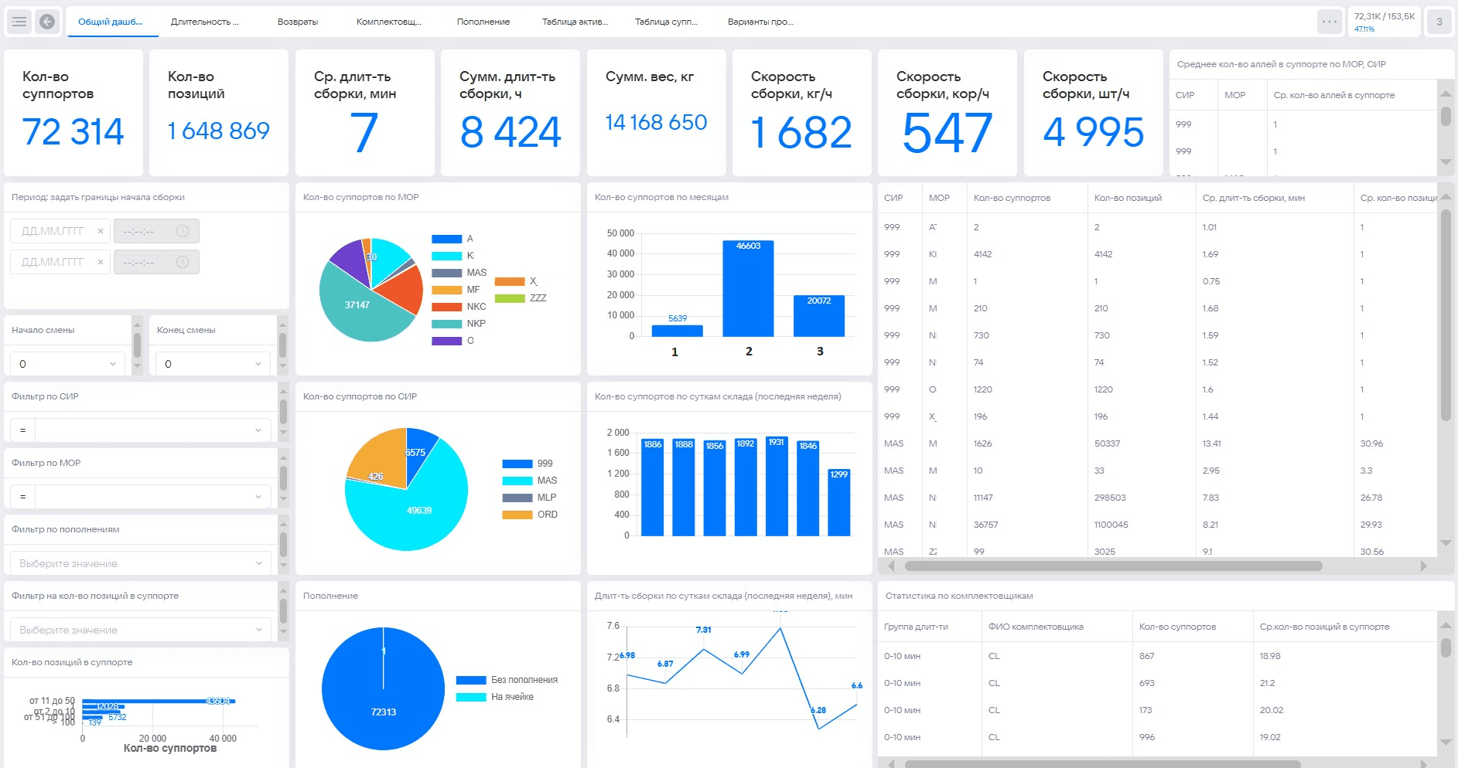Screen dimensions: 1458x768
Task: Open the three-dots more options button
Action: coord(1329,22)
